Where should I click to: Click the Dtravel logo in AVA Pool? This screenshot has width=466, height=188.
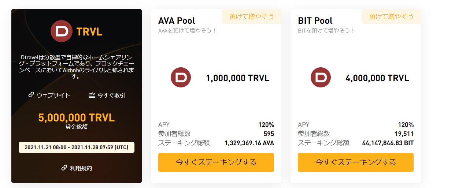click(x=181, y=78)
